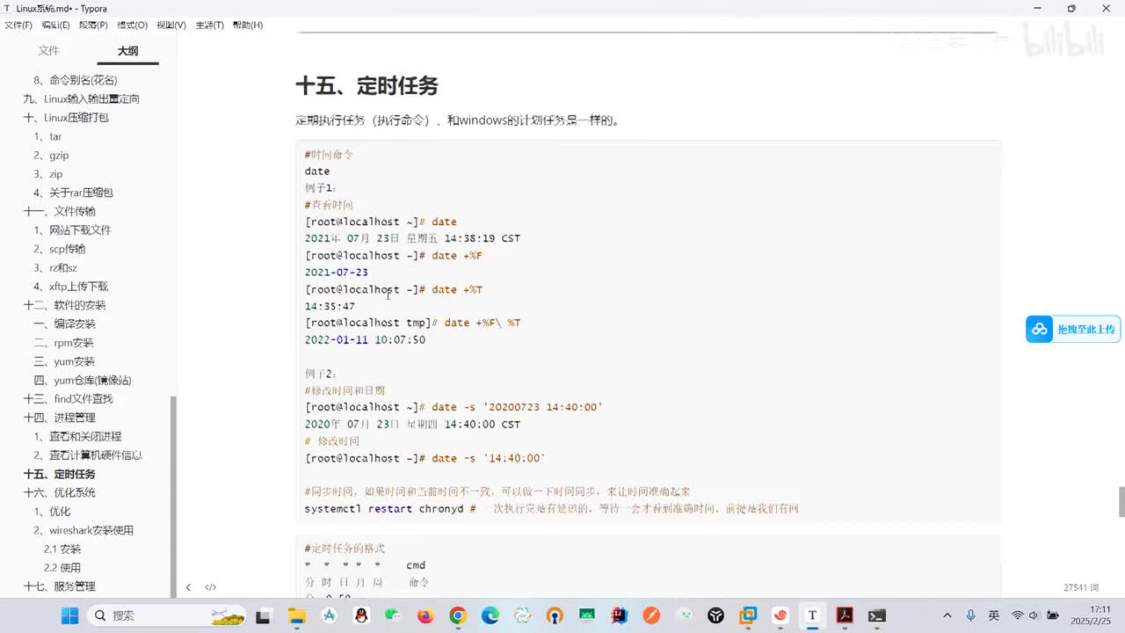Launch the QQ penguin app on taskbar

360,615
